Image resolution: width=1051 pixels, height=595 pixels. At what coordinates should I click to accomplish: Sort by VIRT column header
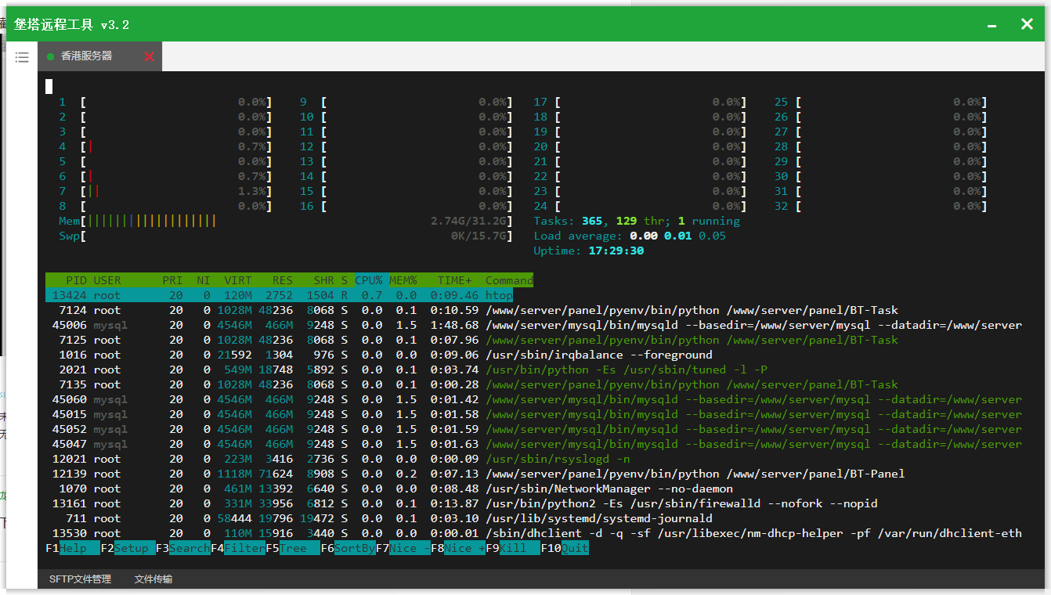[x=238, y=280]
